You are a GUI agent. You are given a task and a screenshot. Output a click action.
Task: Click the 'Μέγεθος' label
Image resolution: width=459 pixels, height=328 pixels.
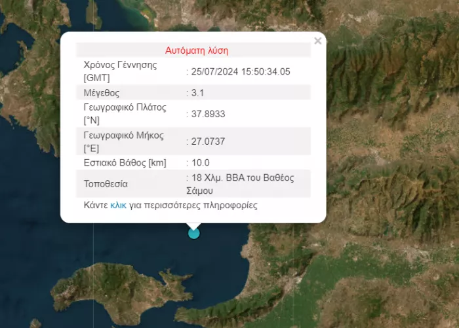(x=102, y=93)
